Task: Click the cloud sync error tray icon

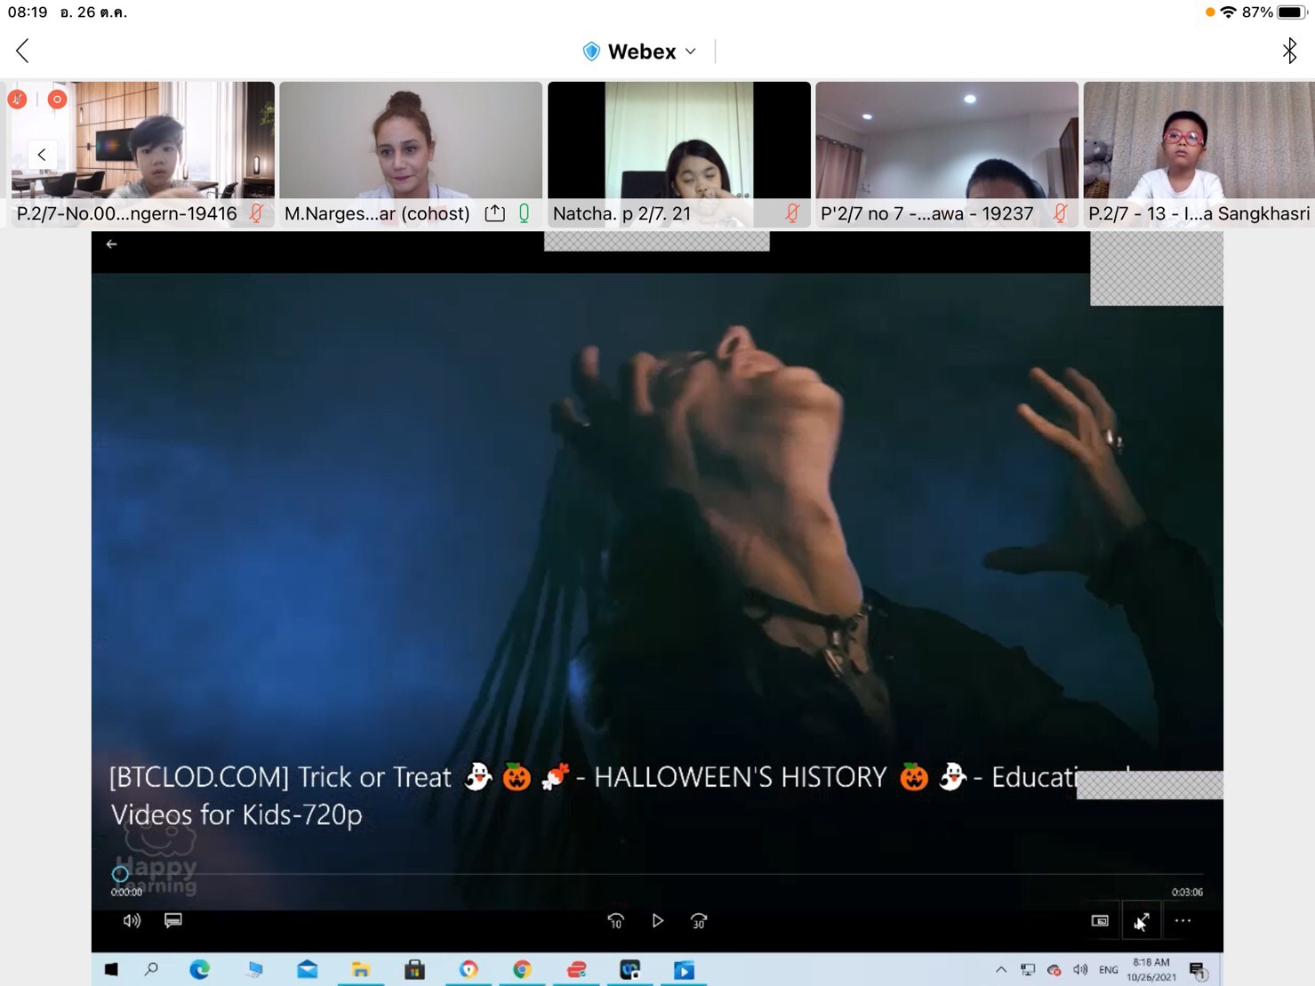Action: [1054, 969]
